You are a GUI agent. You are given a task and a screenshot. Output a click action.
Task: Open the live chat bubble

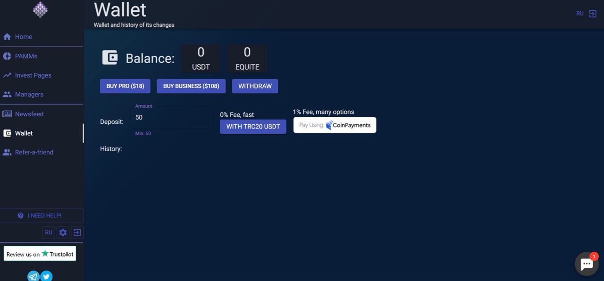(587, 264)
